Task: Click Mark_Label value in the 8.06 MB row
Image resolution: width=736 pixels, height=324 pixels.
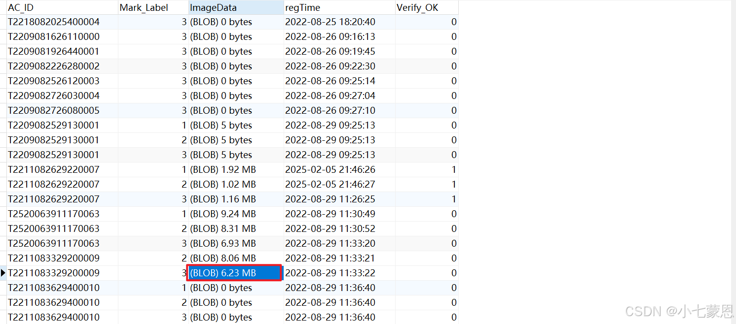Action: point(153,259)
